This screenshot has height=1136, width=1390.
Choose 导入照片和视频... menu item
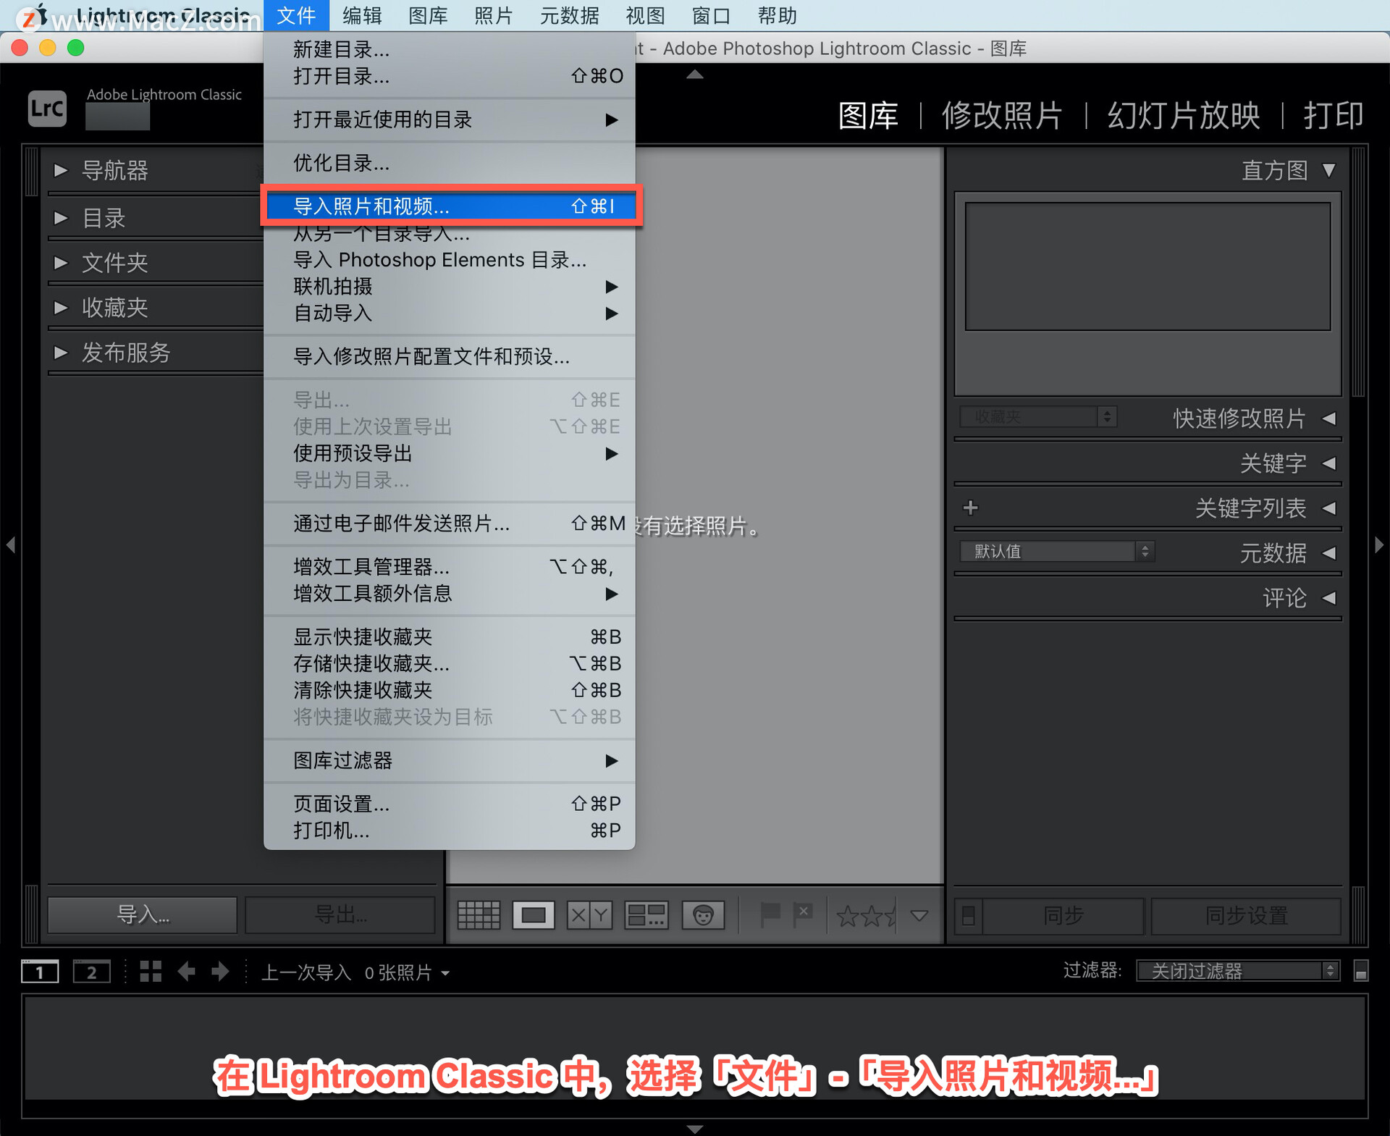[x=450, y=206]
